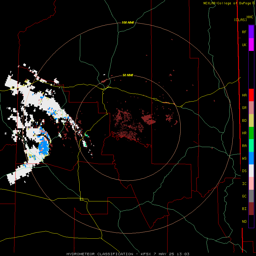Click the DS white legend swatch

pyautogui.click(x=251, y=171)
